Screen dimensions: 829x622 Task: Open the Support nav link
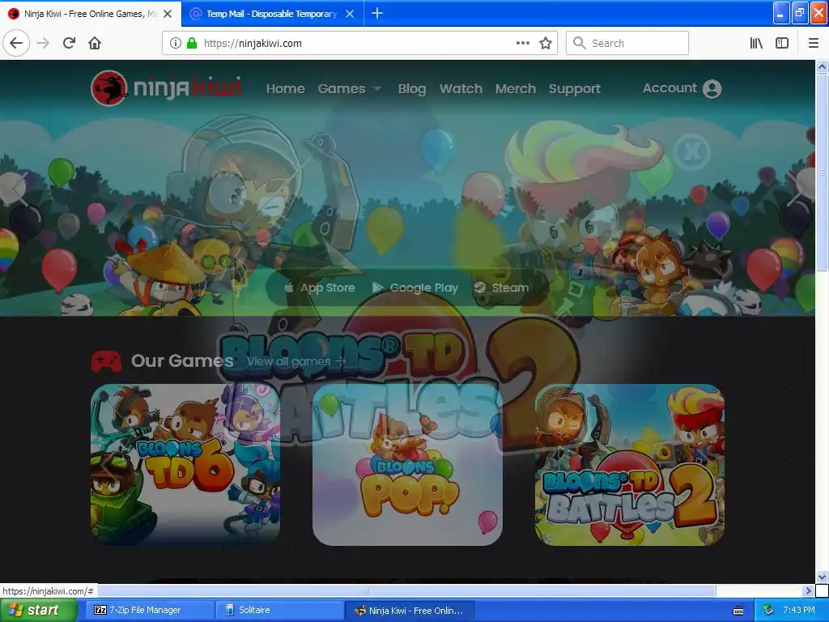(x=575, y=89)
